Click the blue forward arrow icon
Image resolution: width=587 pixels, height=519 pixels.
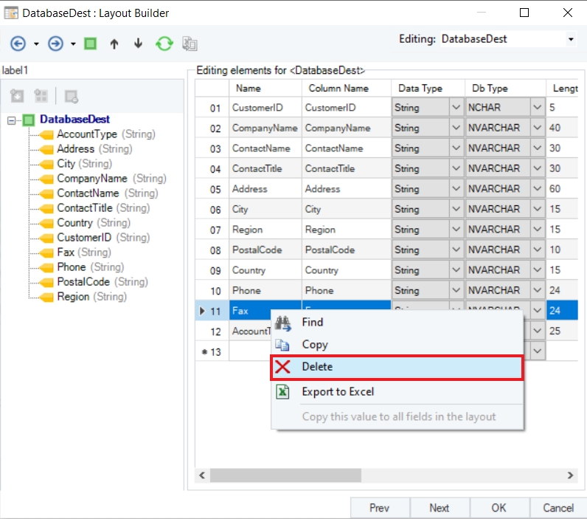pos(55,44)
